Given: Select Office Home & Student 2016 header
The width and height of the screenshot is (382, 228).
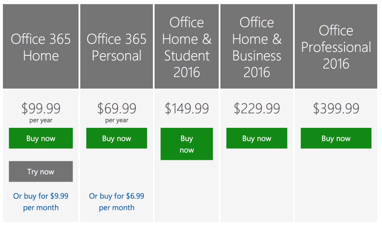Looking at the screenshot, I should (187, 46).
